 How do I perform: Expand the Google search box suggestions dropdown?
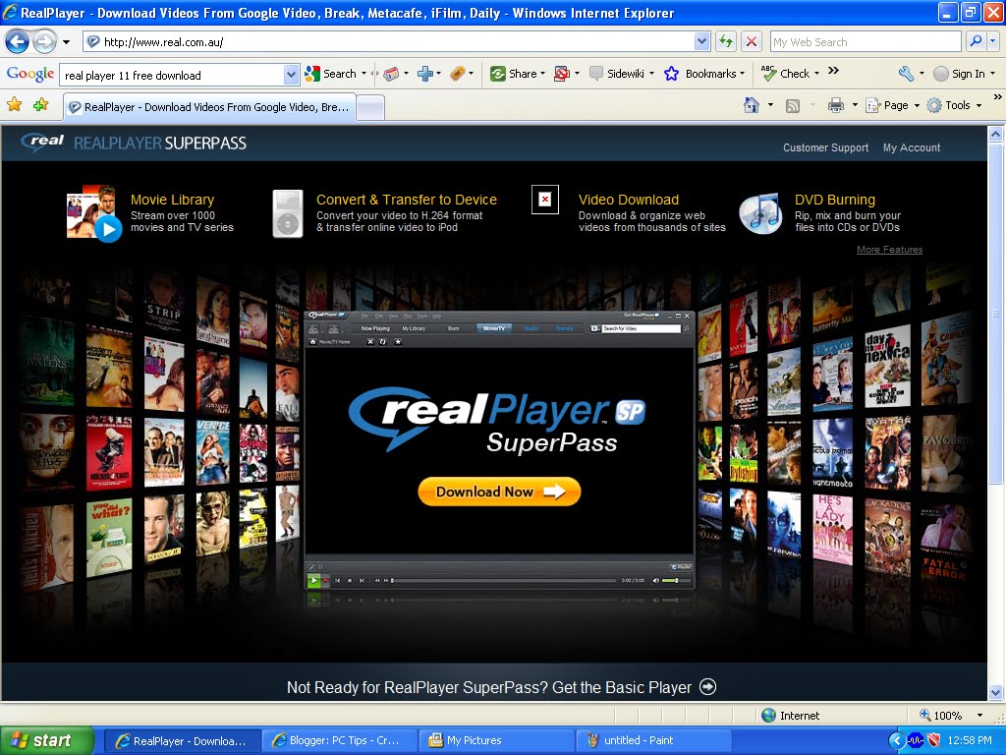click(x=291, y=75)
